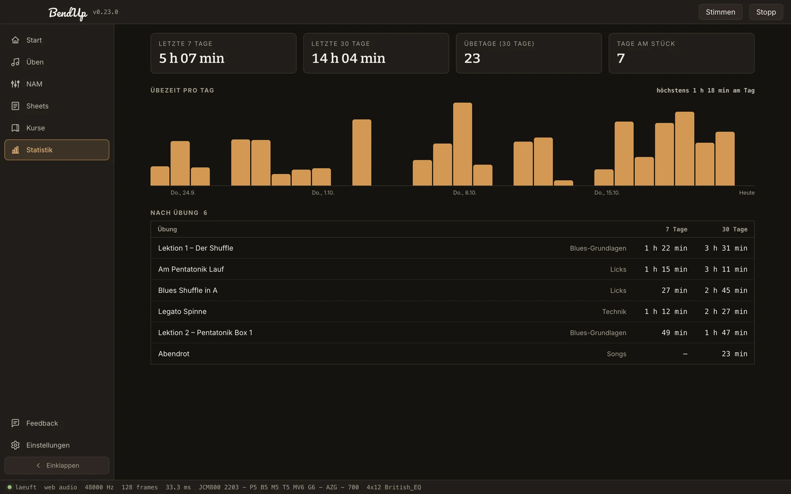The image size is (791, 494).
Task: Click the Sheets document icon
Action: click(15, 106)
